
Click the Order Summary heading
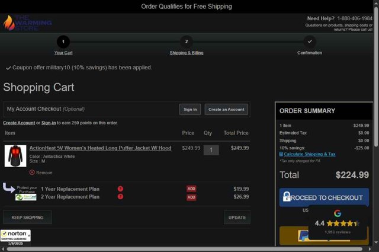click(x=307, y=111)
